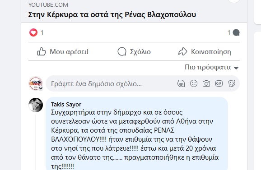Viewport: 261px width, 170px height.
Task: Open the avatar sticker picker icon
Action: click(181, 83)
